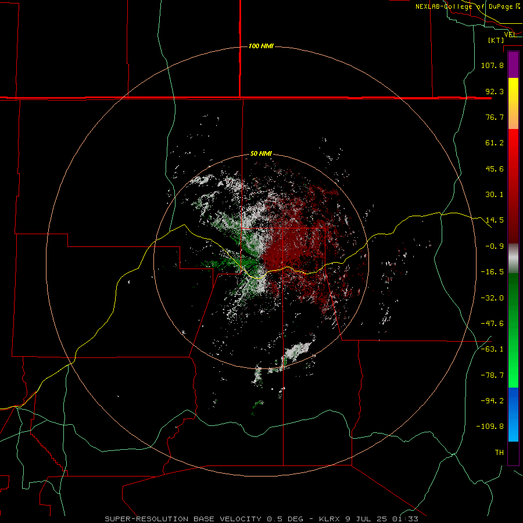Click the 92.3 value on the velocity scale
523x523 pixels.
tap(495, 91)
